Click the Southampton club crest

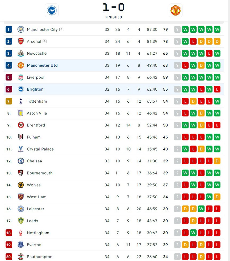[x=21, y=256]
